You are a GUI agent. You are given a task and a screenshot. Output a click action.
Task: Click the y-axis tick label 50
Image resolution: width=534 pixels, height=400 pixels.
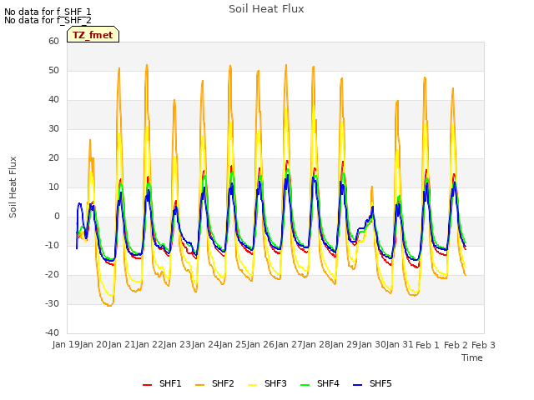pos(53,70)
